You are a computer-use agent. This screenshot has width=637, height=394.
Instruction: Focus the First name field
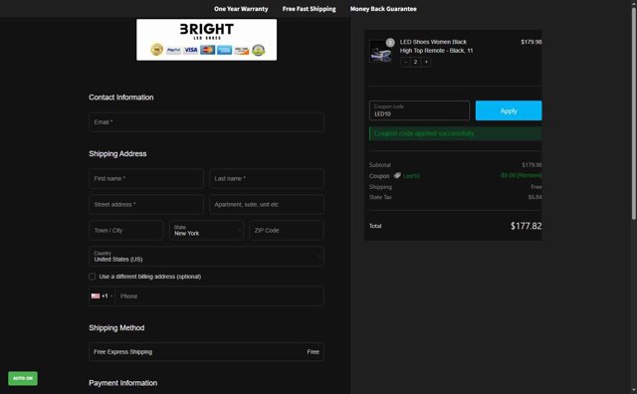146,178
